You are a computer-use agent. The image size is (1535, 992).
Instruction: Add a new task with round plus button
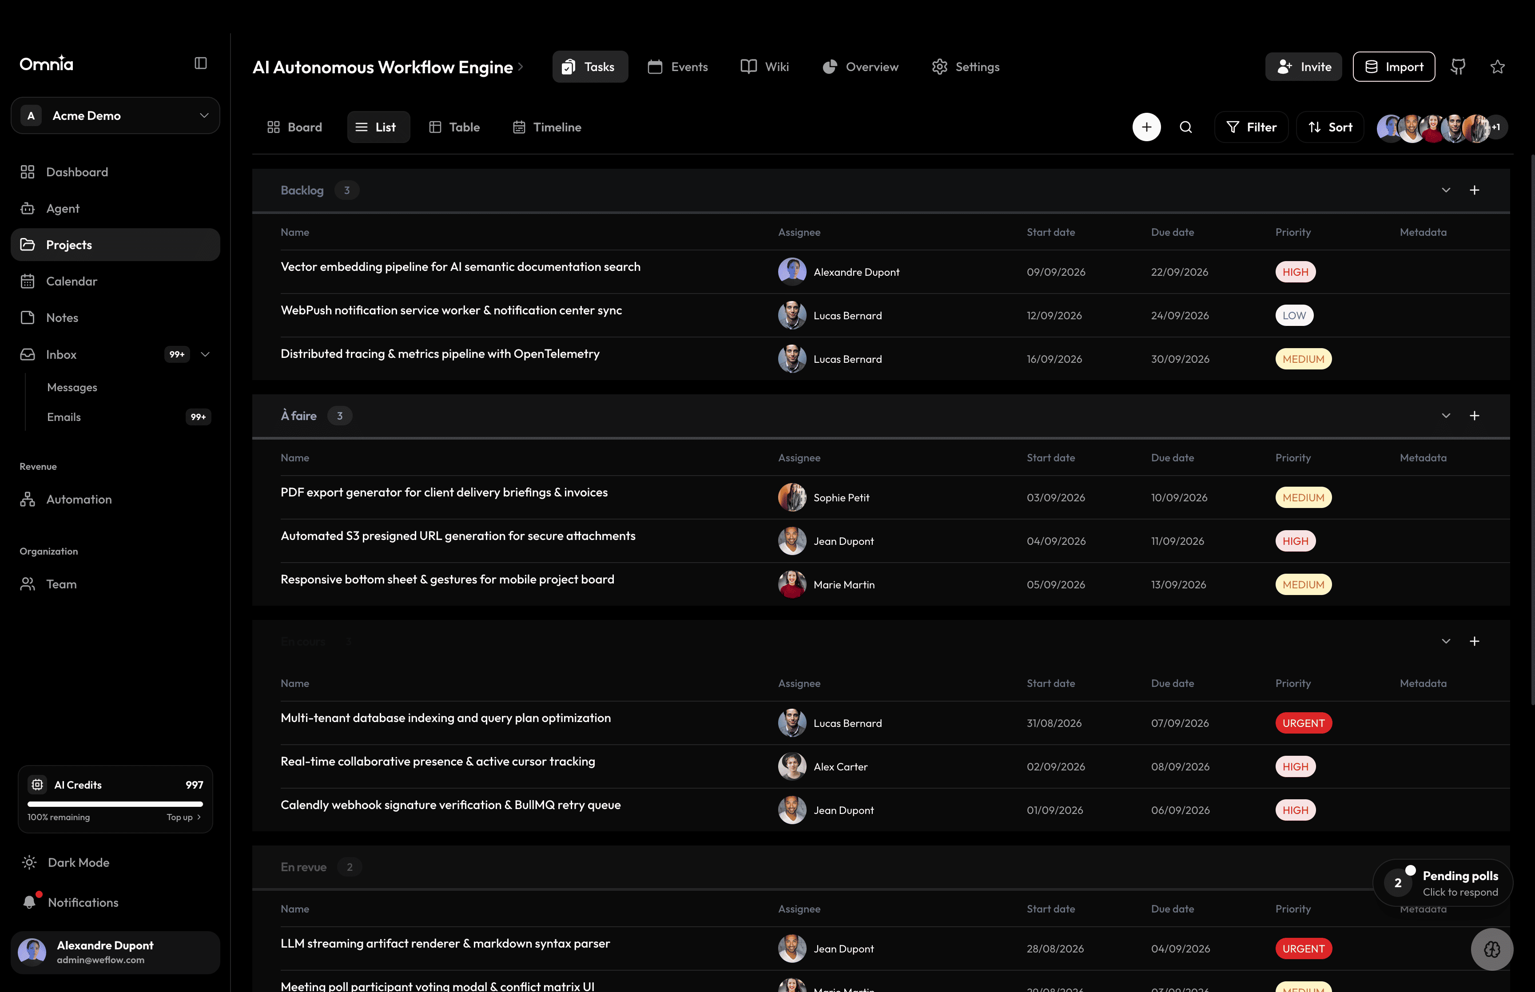pos(1146,127)
